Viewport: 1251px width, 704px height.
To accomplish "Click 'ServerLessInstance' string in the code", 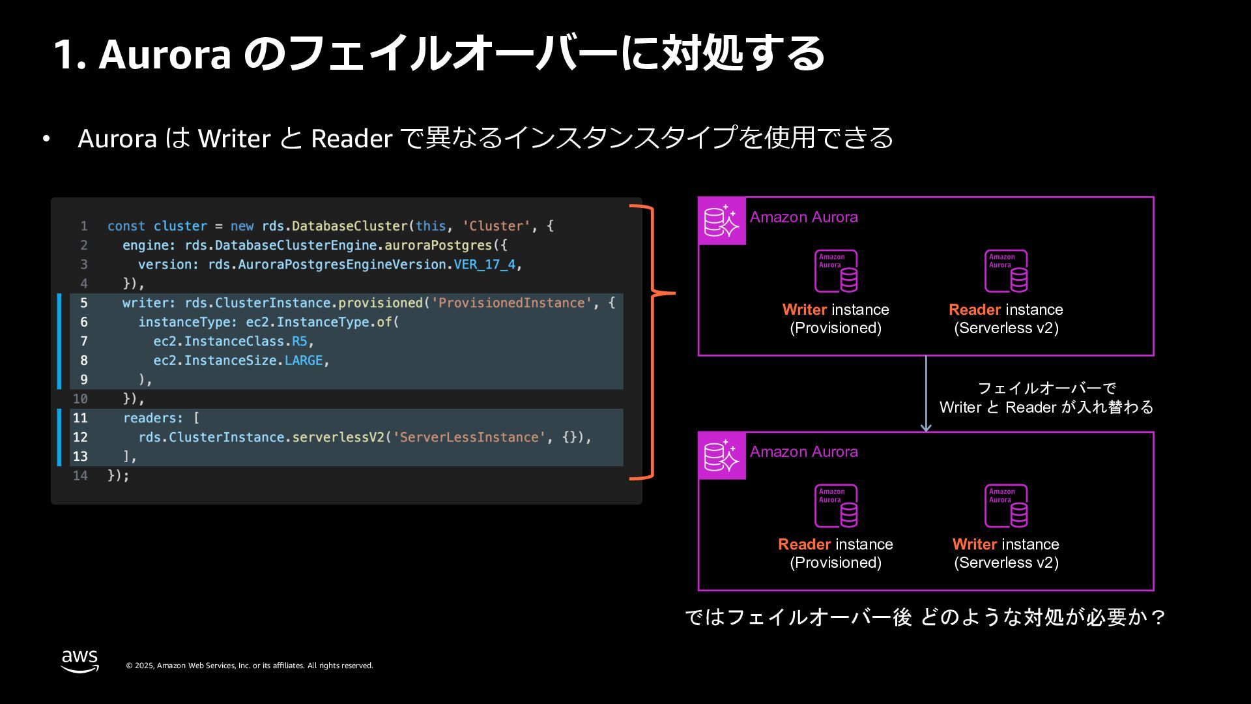I will [x=469, y=437].
